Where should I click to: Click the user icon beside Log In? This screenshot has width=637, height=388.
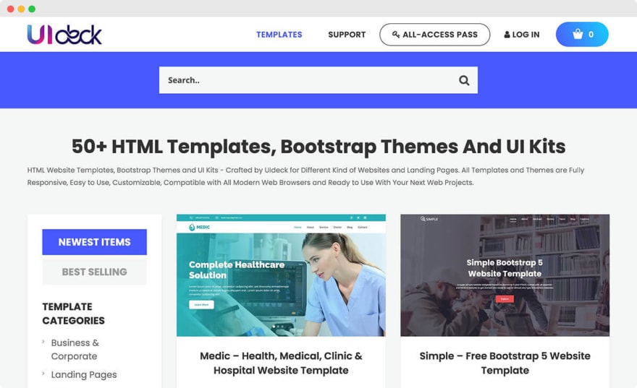pyautogui.click(x=507, y=35)
